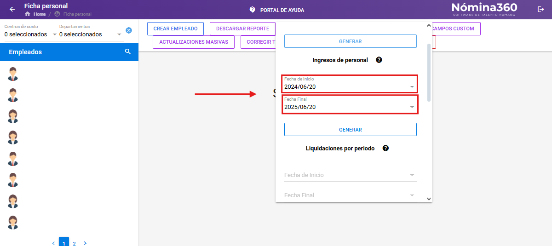Expand the Centros de costo dropdown
This screenshot has height=246, width=552.
30,34
